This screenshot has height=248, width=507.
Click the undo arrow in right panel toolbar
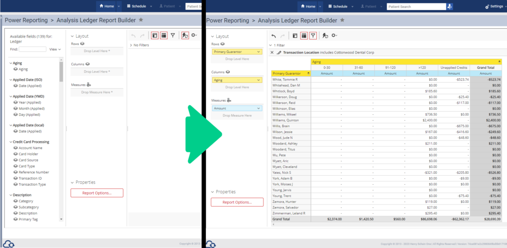pyautogui.click(x=274, y=36)
